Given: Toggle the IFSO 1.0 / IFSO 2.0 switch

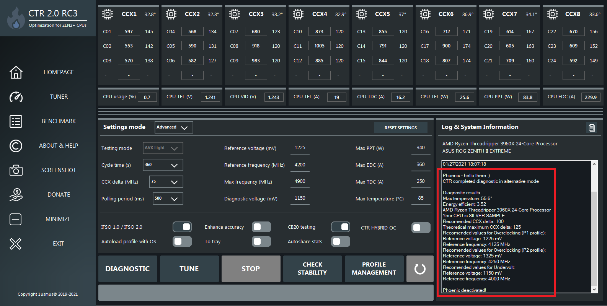Looking at the screenshot, I should coord(182,227).
